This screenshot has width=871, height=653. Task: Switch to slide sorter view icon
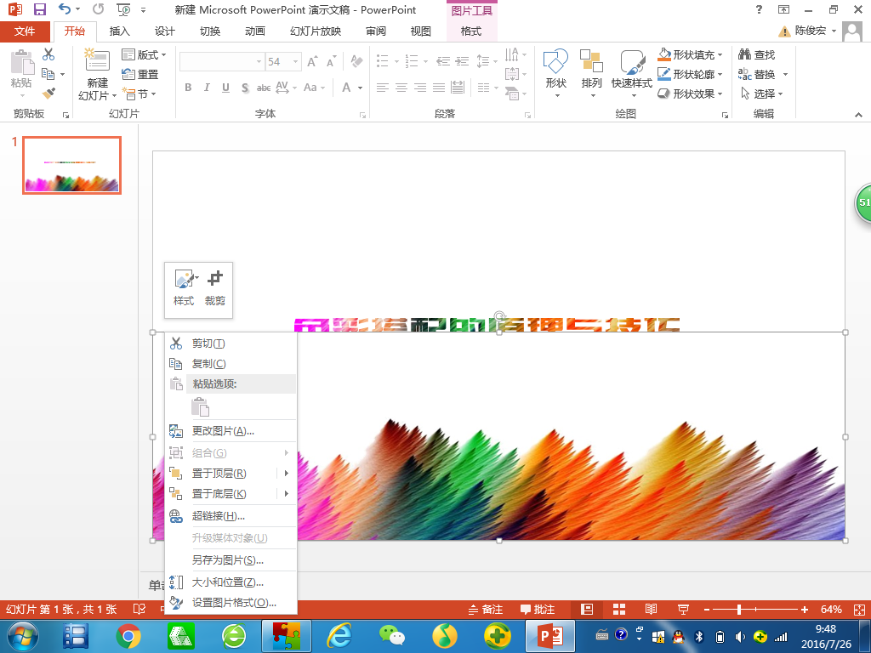(x=619, y=610)
